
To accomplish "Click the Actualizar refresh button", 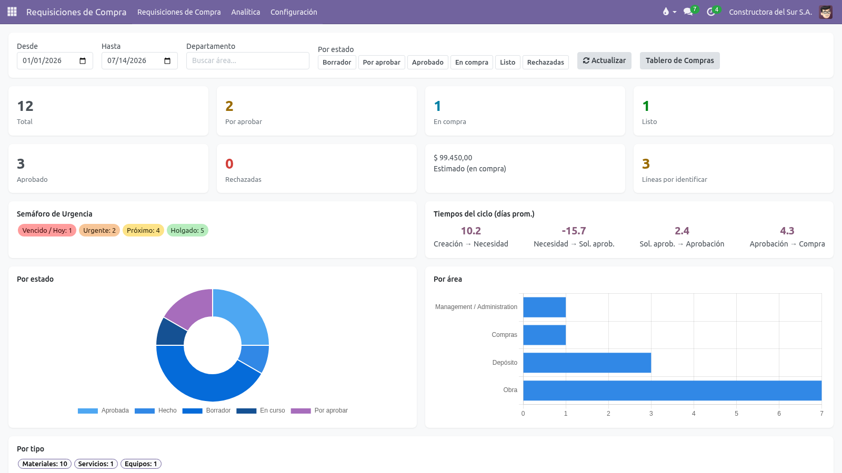I will [604, 60].
